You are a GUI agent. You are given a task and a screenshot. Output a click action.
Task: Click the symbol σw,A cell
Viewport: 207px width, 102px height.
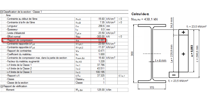(x=83, y=19)
